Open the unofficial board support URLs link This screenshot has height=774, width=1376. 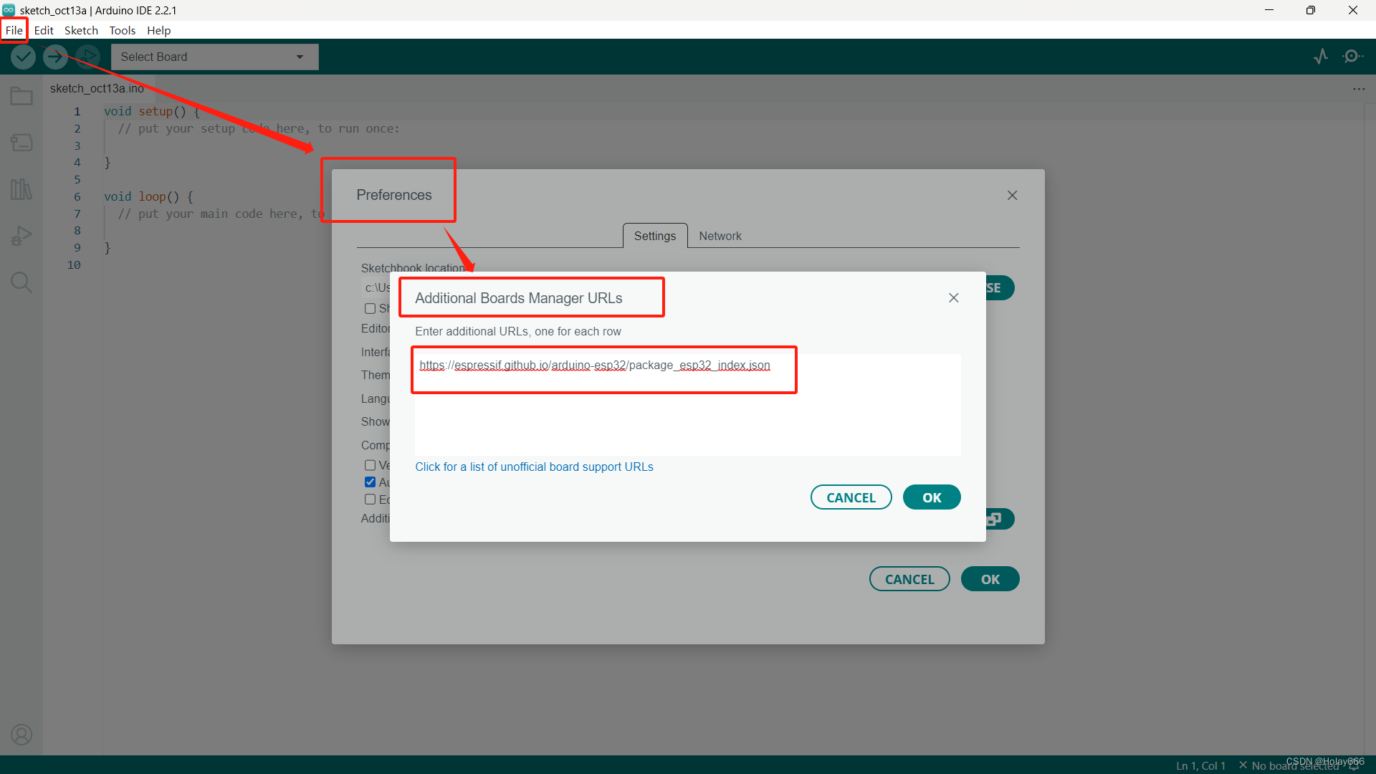click(x=534, y=467)
